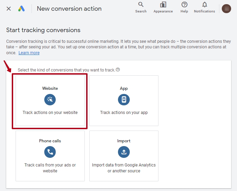
Task: Click the Google Ads logo
Action: 21,9
